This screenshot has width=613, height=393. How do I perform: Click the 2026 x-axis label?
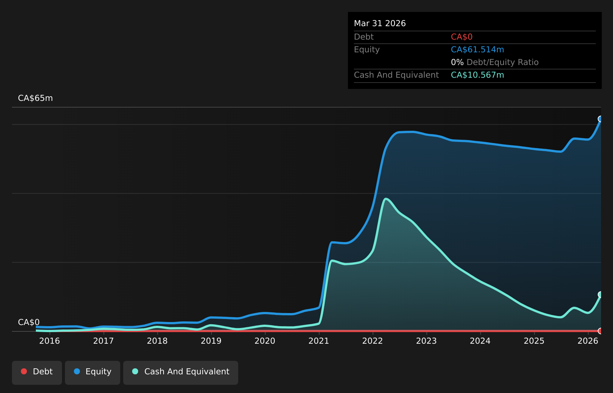pyautogui.click(x=588, y=341)
